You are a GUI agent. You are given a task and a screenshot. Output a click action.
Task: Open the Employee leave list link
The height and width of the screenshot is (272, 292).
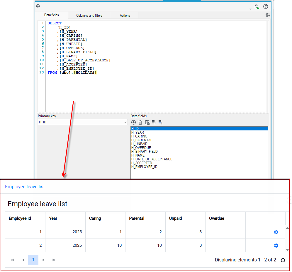pyautogui.click(x=25, y=187)
